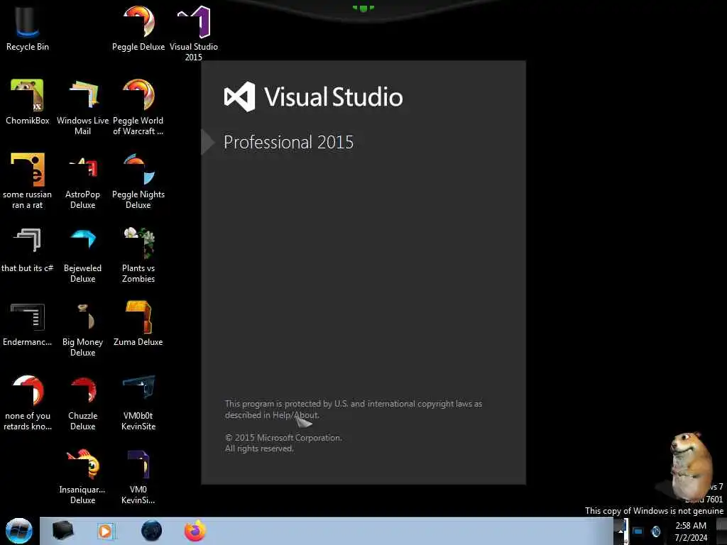This screenshot has width=727, height=545.
Task: Click the Visual Studio logo on splash screen
Action: click(240, 97)
